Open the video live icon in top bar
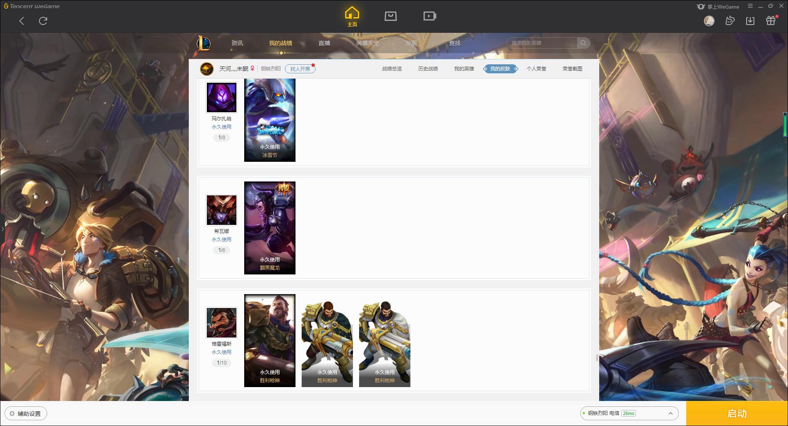The height and width of the screenshot is (426, 788). click(x=430, y=16)
